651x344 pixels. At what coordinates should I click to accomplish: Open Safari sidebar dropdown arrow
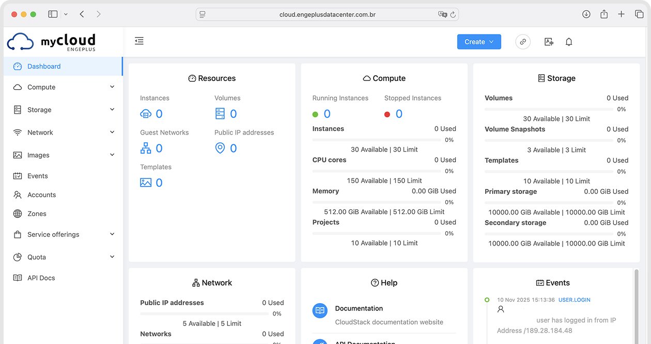click(x=66, y=14)
